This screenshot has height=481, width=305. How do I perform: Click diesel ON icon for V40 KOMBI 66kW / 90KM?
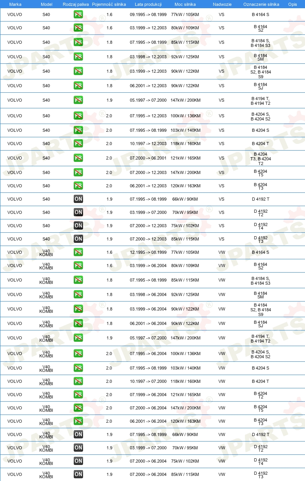(x=78, y=434)
